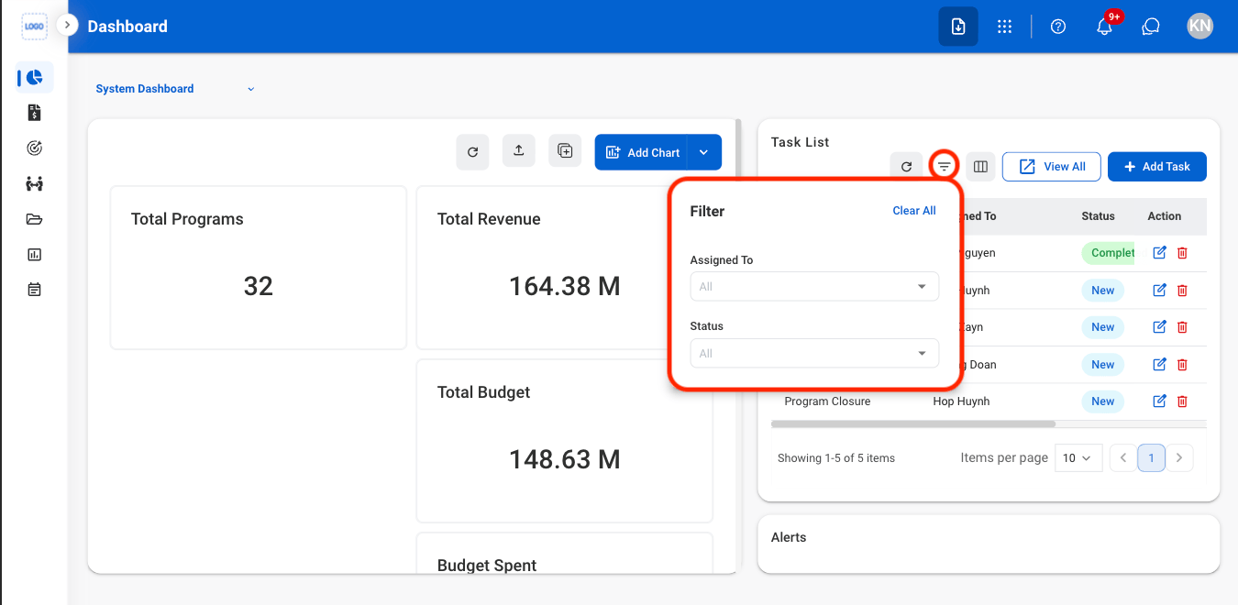This screenshot has height=605, width=1238.
Task: Delete the Program Closure task
Action: [1182, 401]
